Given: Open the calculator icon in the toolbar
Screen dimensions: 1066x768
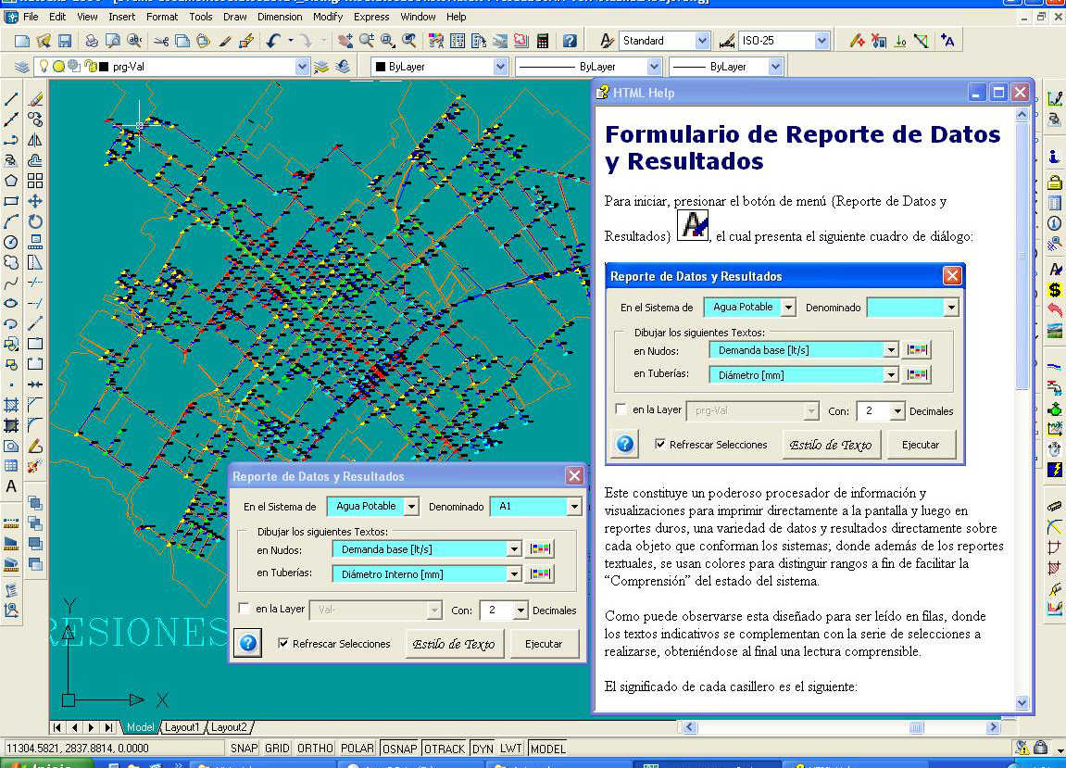Looking at the screenshot, I should 542,41.
